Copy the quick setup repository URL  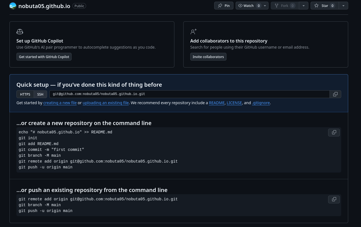pos(335,94)
